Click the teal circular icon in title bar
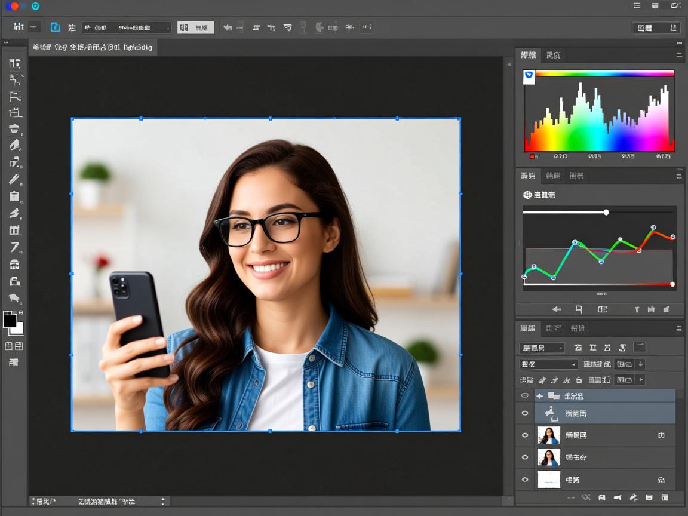The width and height of the screenshot is (688, 516). click(x=35, y=6)
